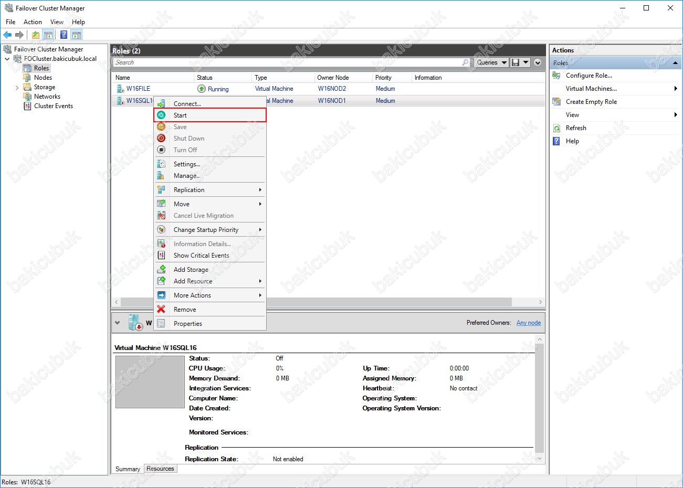Choose Connect... from the context menu

pos(210,104)
